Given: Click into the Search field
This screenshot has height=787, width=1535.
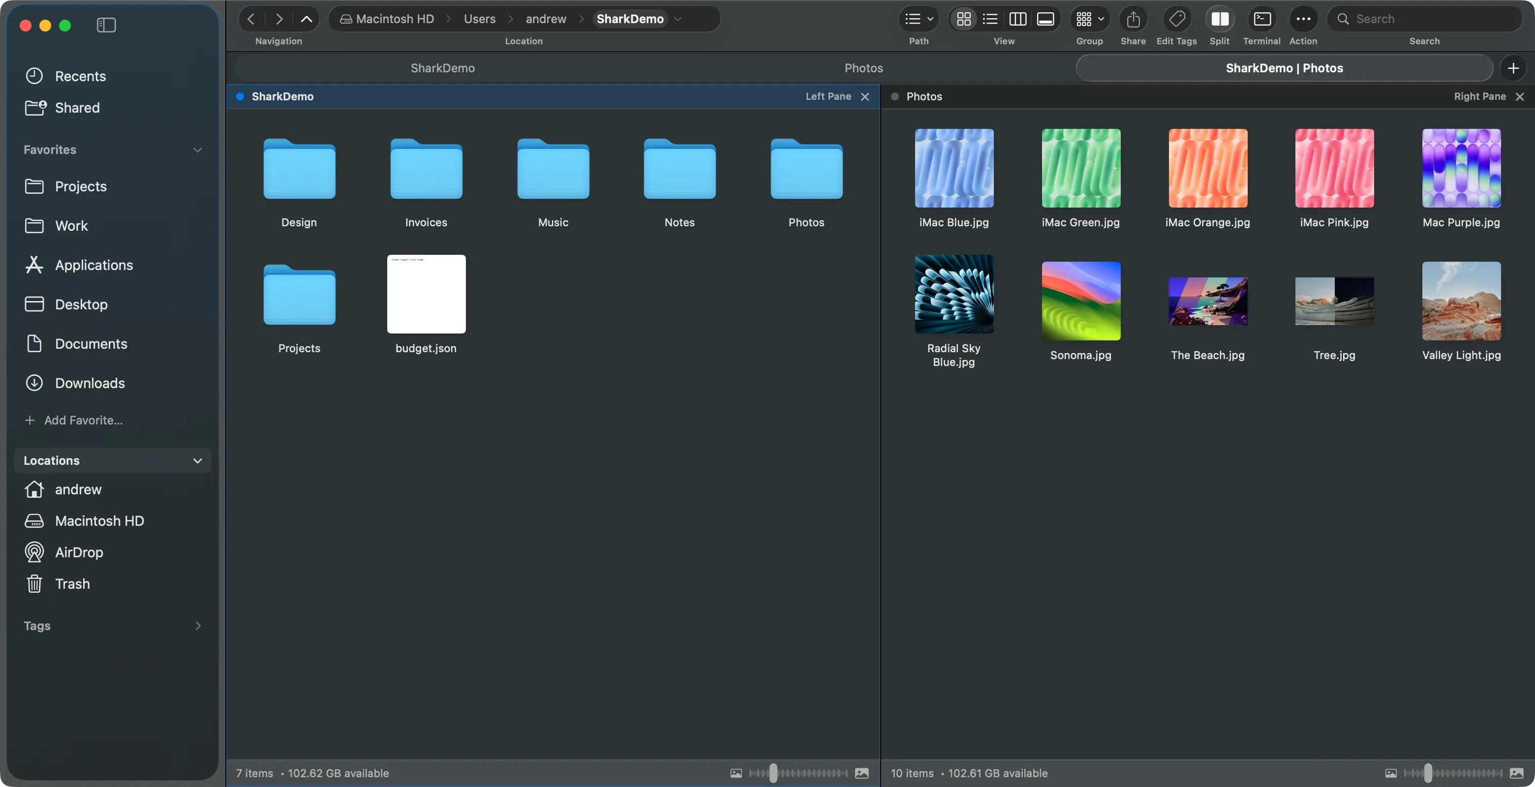Looking at the screenshot, I should (1424, 19).
